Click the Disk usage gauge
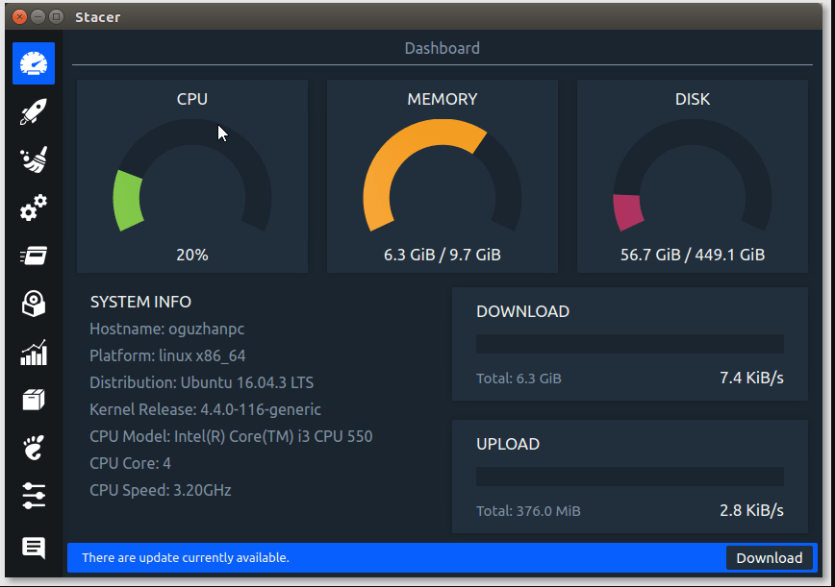This screenshot has height=587, width=835. (x=693, y=176)
